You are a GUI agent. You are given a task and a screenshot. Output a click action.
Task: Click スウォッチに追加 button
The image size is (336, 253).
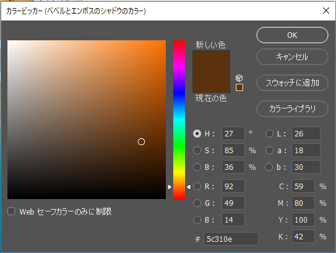pyautogui.click(x=292, y=82)
